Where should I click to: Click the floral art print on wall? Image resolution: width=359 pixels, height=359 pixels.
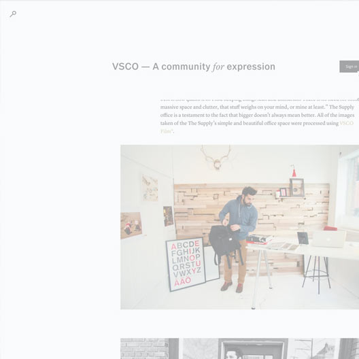(150, 188)
